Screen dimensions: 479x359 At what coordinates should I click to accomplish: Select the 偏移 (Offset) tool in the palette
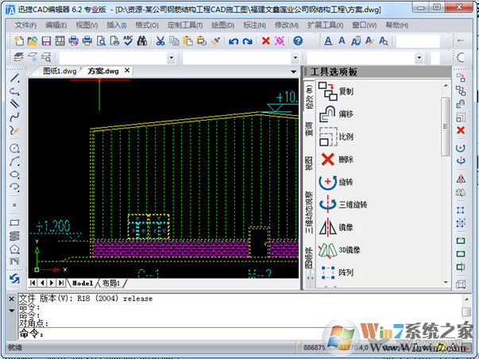tap(335, 114)
